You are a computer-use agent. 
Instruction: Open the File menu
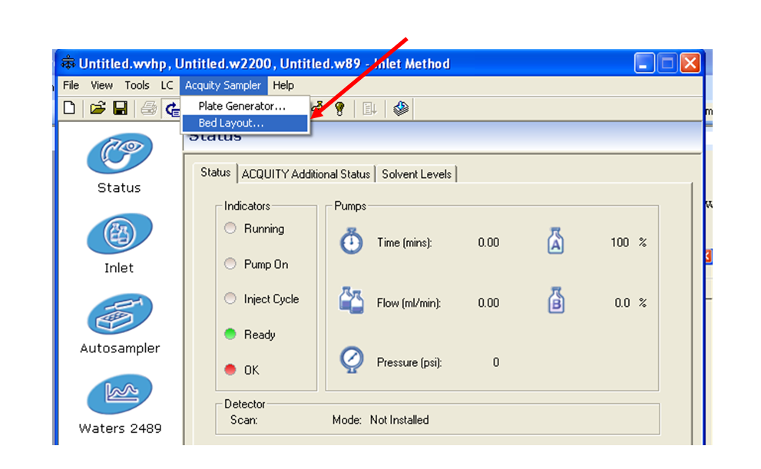(x=71, y=85)
